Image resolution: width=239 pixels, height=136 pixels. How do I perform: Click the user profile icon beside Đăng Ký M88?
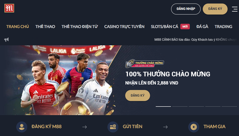point(22,127)
